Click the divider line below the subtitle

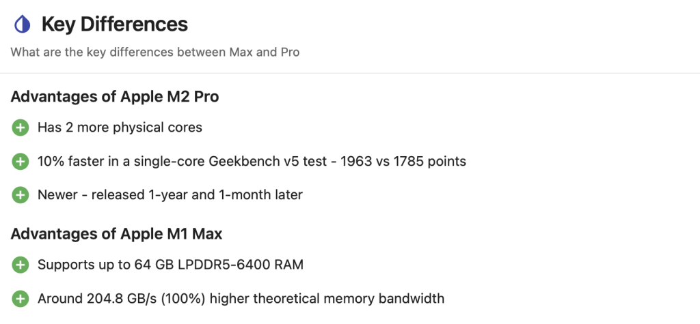tap(350, 73)
